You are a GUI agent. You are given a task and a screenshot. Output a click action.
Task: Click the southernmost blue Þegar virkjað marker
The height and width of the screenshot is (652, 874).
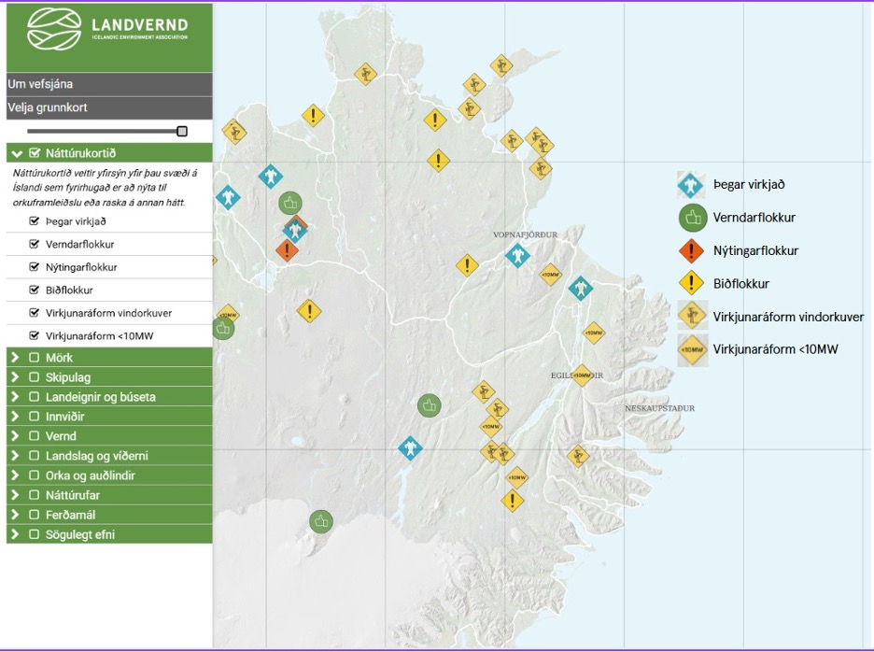point(410,448)
